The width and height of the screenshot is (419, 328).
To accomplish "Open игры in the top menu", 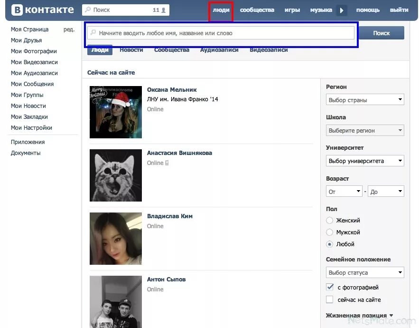I will point(292,10).
